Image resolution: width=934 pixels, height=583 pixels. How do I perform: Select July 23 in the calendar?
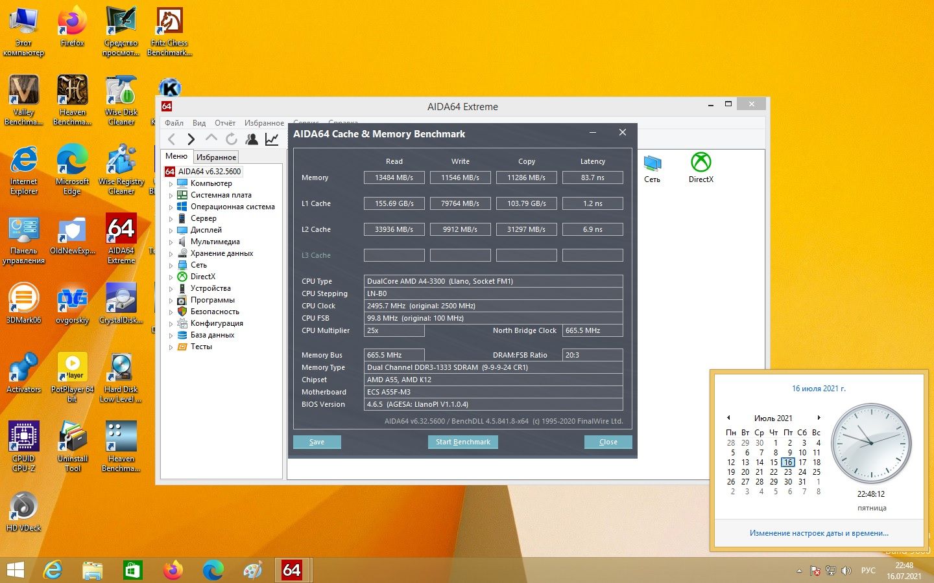pyautogui.click(x=787, y=472)
